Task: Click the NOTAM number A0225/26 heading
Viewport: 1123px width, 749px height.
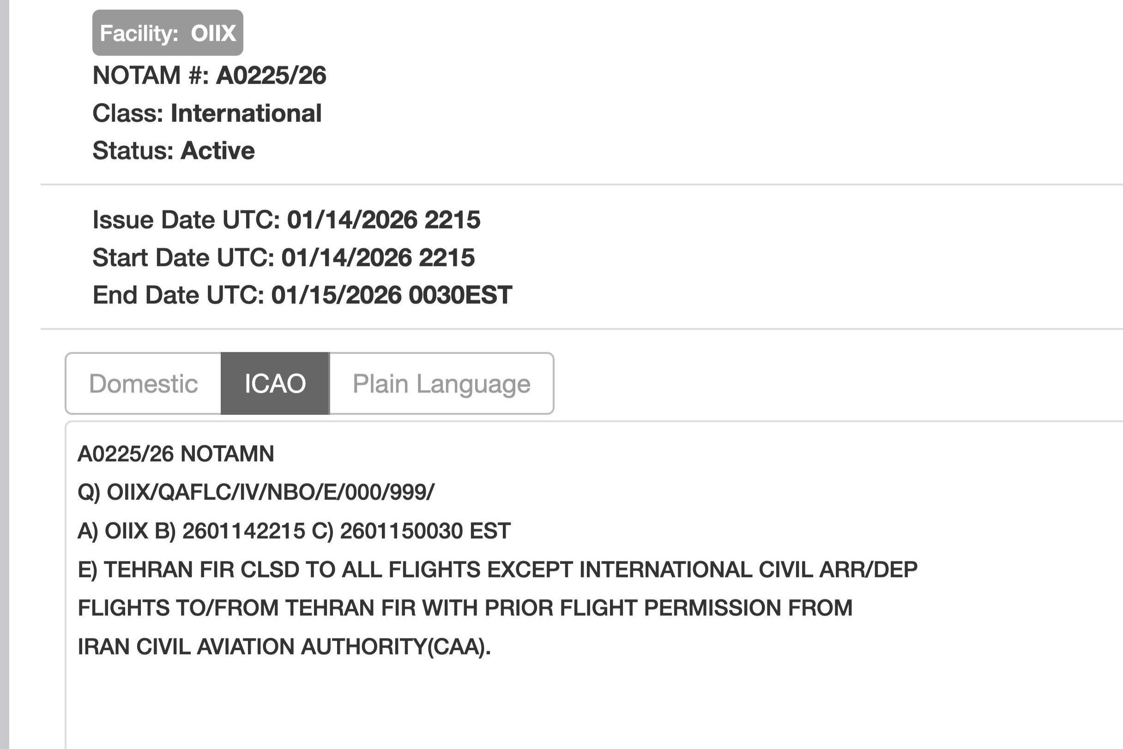Action: click(x=209, y=76)
